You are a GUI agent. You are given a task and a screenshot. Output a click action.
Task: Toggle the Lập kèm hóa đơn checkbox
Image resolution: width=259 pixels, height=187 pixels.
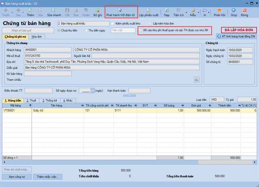150,23
